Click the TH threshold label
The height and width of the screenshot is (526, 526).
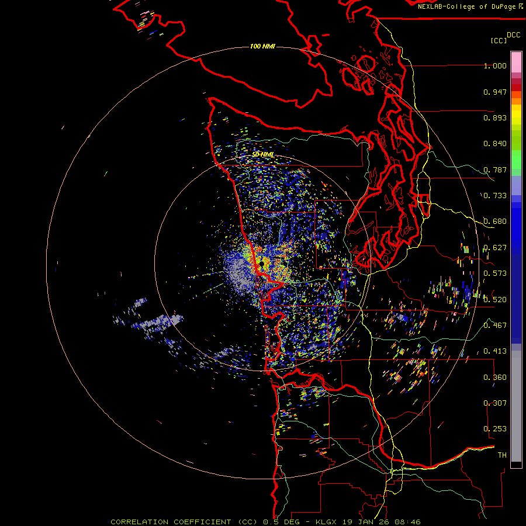[502, 455]
